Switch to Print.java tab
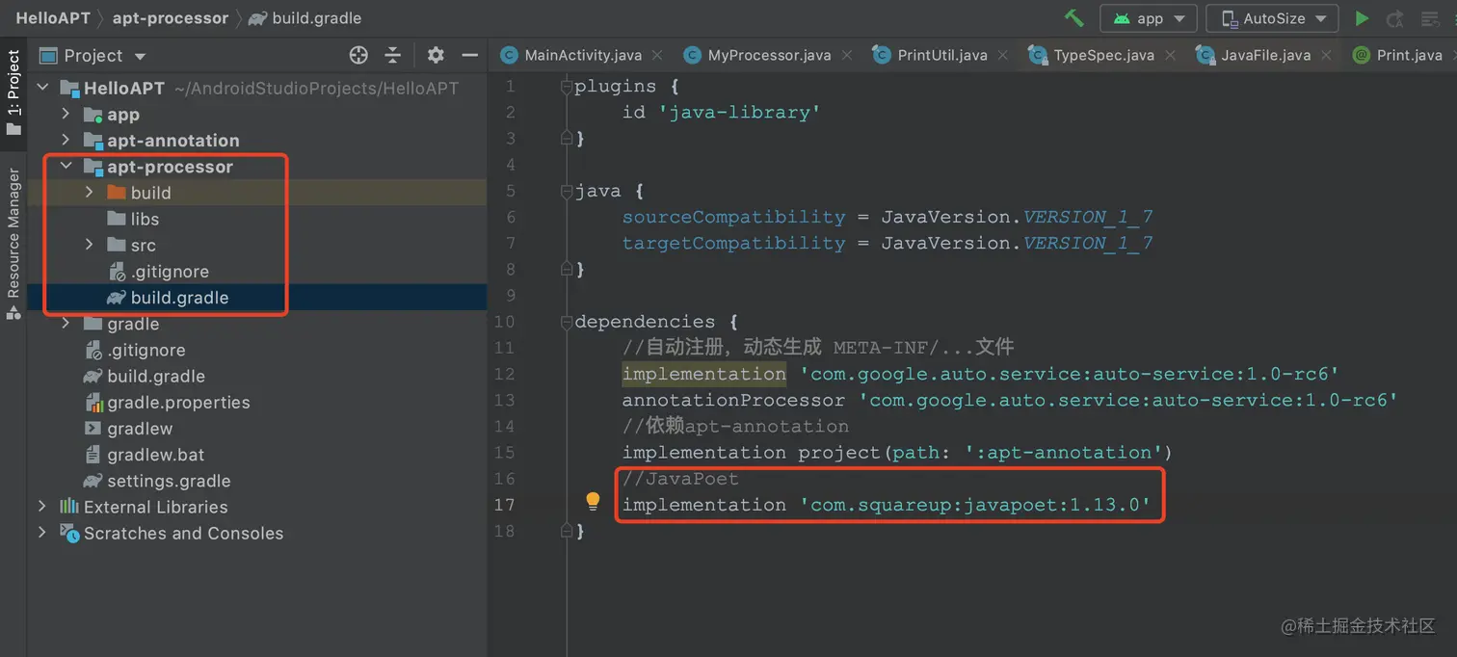The image size is (1457, 657). point(1397,55)
